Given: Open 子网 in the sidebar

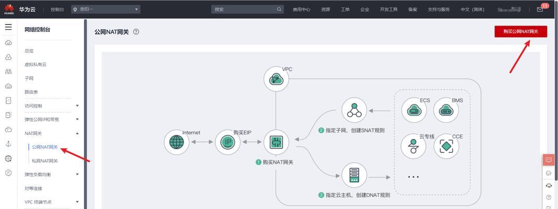Looking at the screenshot, I should tap(29, 78).
